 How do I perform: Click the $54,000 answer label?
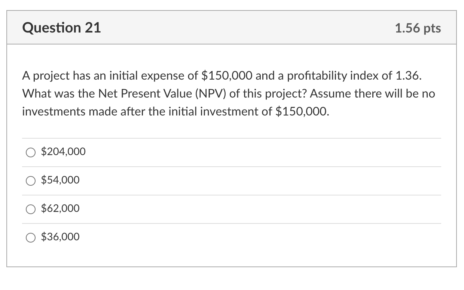point(61,180)
